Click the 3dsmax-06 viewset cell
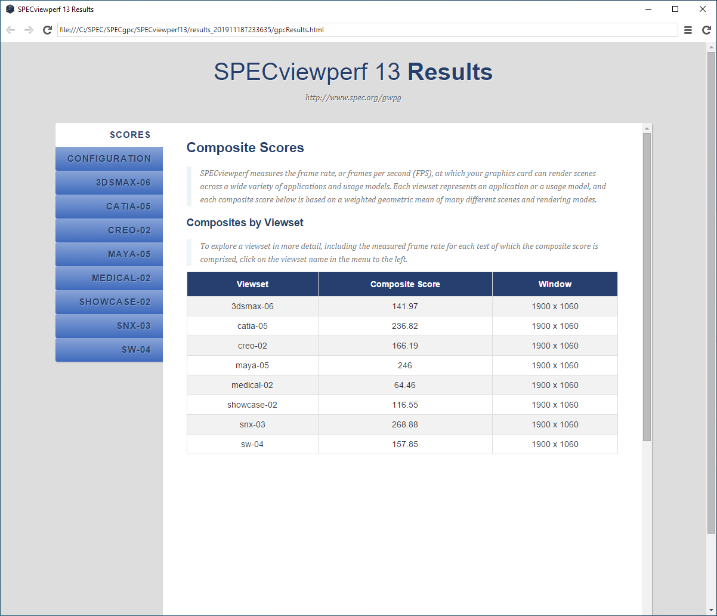 point(252,306)
